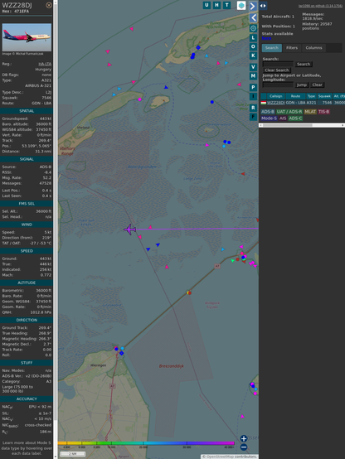Toggle the K map option button

pyautogui.click(x=253, y=56)
